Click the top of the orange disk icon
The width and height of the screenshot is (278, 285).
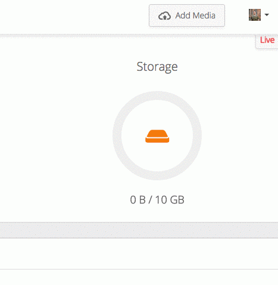[x=157, y=133]
